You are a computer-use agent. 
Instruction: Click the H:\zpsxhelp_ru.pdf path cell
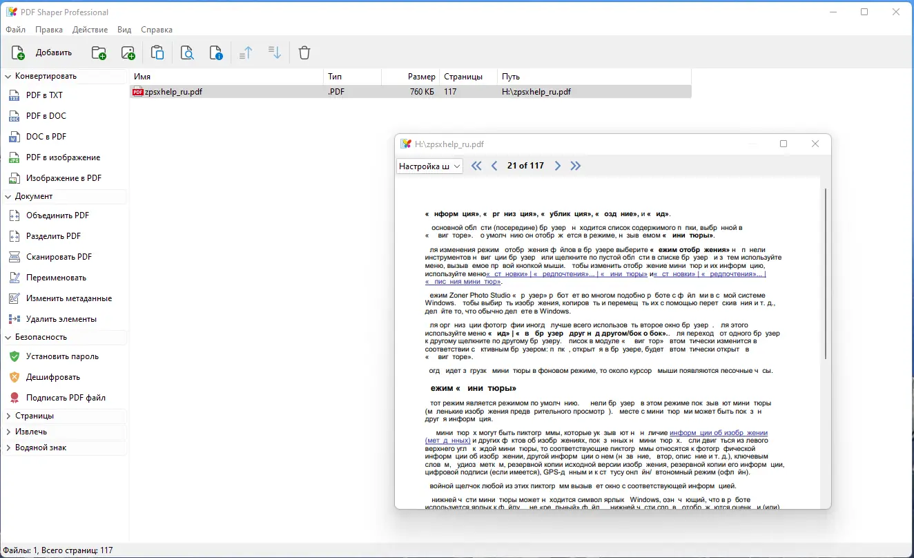536,91
